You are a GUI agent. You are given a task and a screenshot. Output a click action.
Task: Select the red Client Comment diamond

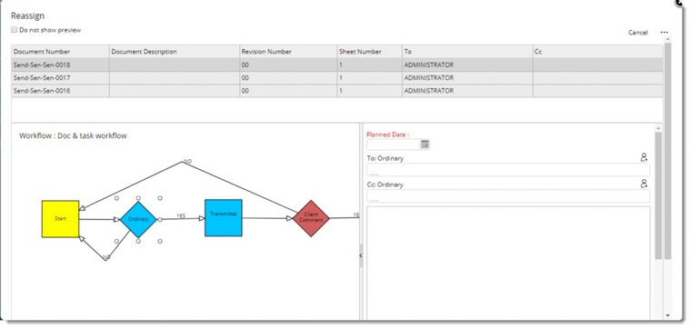tap(311, 218)
